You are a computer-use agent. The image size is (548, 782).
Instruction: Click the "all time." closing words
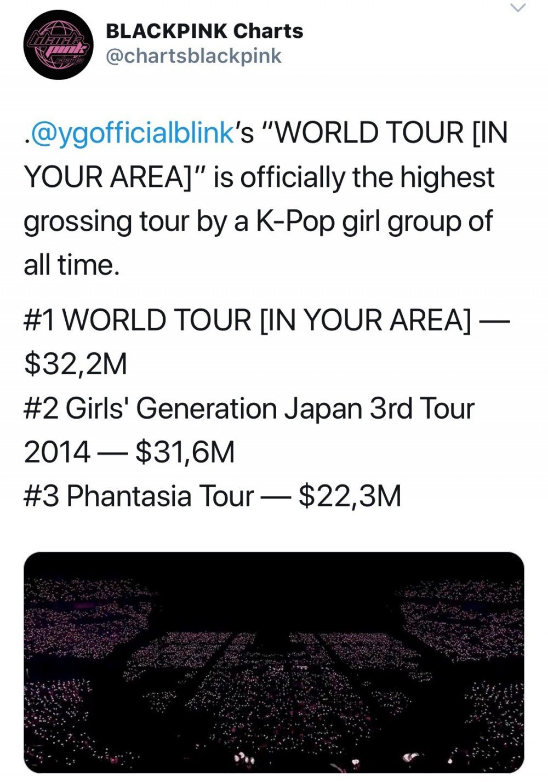click(x=72, y=265)
